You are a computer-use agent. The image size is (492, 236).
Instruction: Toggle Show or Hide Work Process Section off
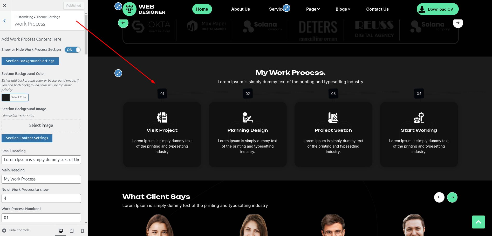[73, 50]
